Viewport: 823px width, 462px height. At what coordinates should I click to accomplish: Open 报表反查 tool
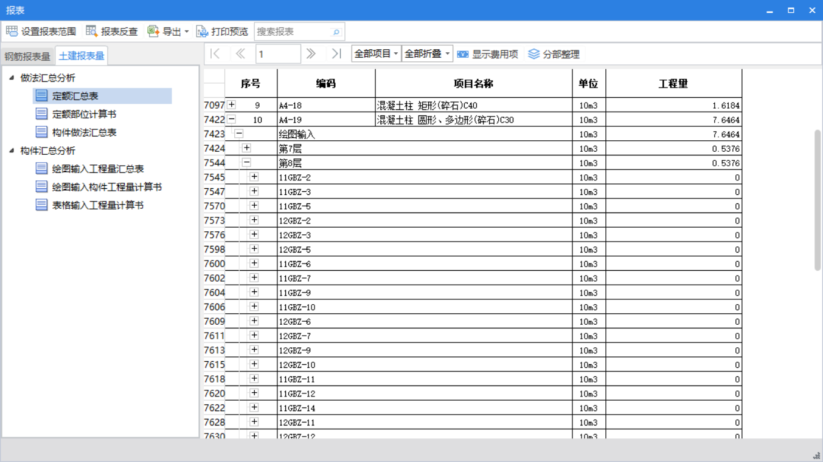pos(112,31)
